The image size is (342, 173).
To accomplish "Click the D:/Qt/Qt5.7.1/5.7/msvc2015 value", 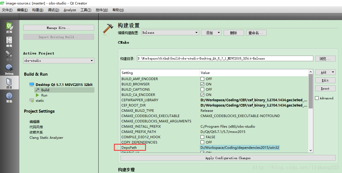I will pyautogui.click(x=223, y=132).
